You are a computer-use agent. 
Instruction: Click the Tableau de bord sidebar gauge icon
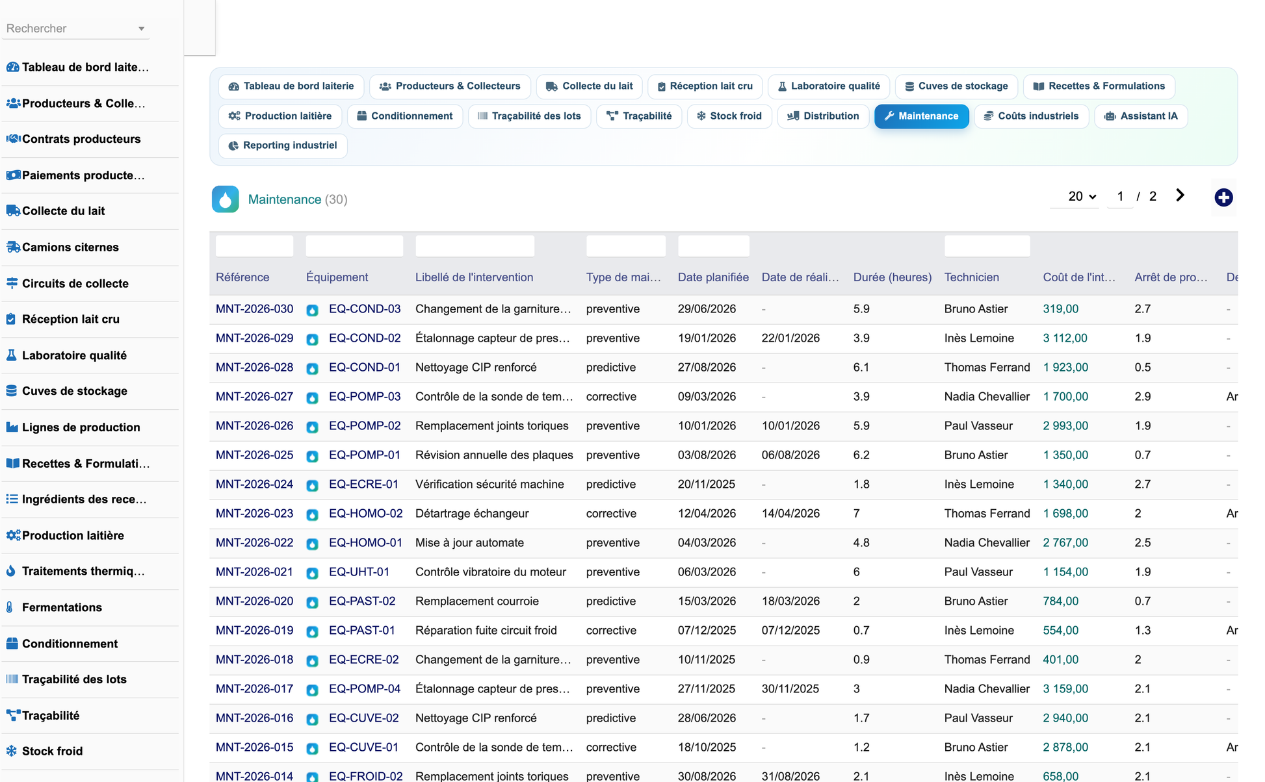click(x=12, y=67)
